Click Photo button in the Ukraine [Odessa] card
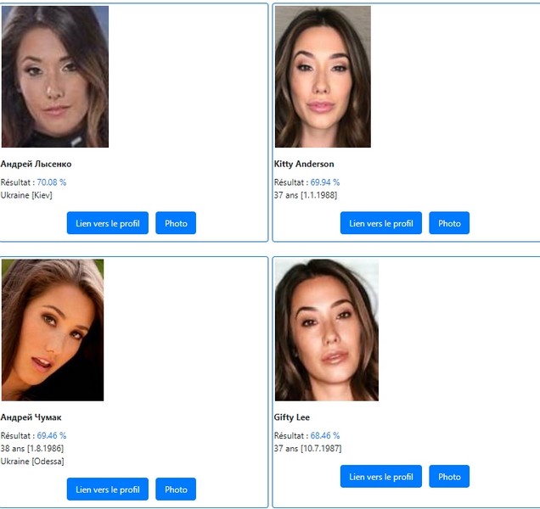 point(176,489)
